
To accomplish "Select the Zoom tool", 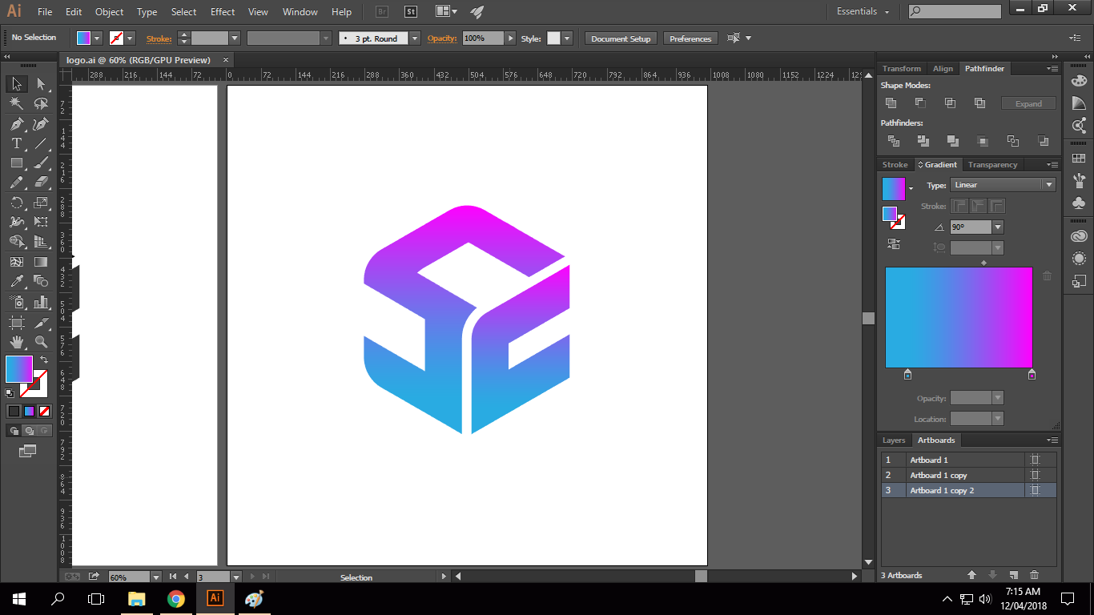I will 41,342.
